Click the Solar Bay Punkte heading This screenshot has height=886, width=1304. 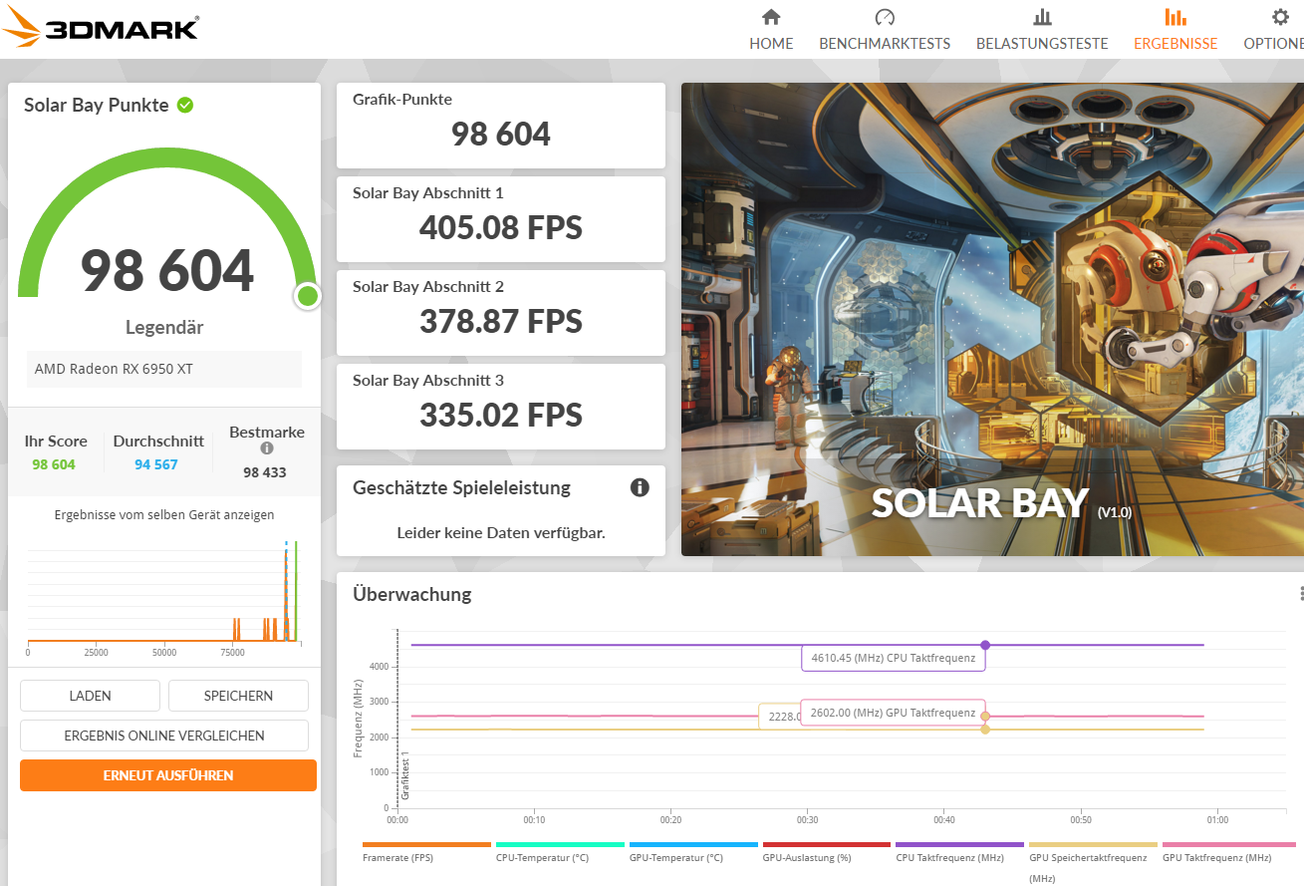coord(97,105)
